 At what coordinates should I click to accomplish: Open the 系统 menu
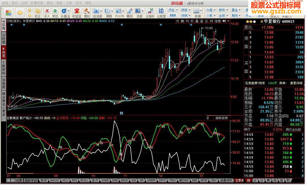click(x=5, y=3)
